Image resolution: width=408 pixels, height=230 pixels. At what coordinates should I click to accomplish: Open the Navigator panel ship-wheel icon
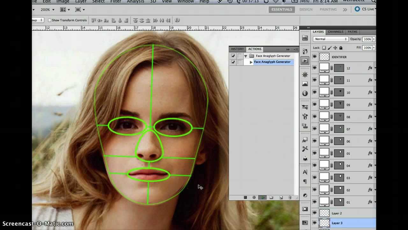click(305, 74)
